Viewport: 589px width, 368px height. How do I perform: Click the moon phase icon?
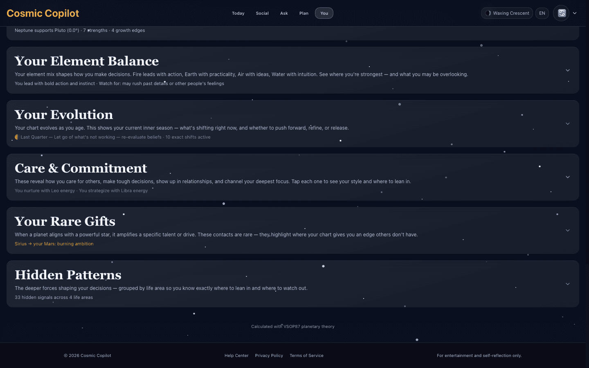(x=488, y=13)
